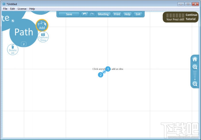This screenshot has width=201, height=140.
Task: Click the Add path step bubble
Action: tap(42, 25)
